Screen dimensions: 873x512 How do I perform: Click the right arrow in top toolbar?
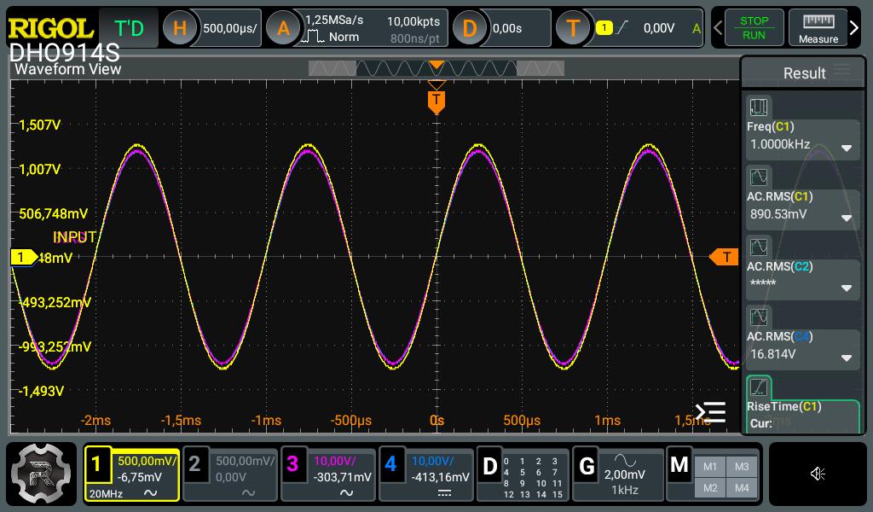[854, 28]
